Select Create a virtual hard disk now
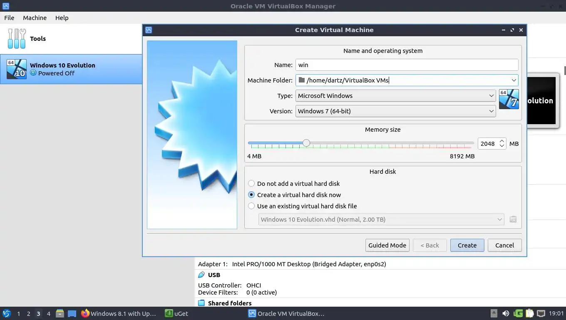 pos(294,195)
